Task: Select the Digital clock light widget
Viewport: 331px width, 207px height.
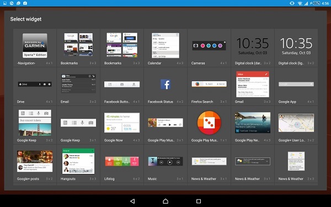Action: click(296, 46)
